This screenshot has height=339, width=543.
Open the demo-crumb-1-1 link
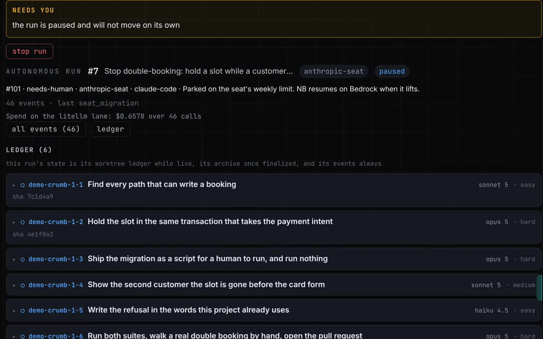56,185
